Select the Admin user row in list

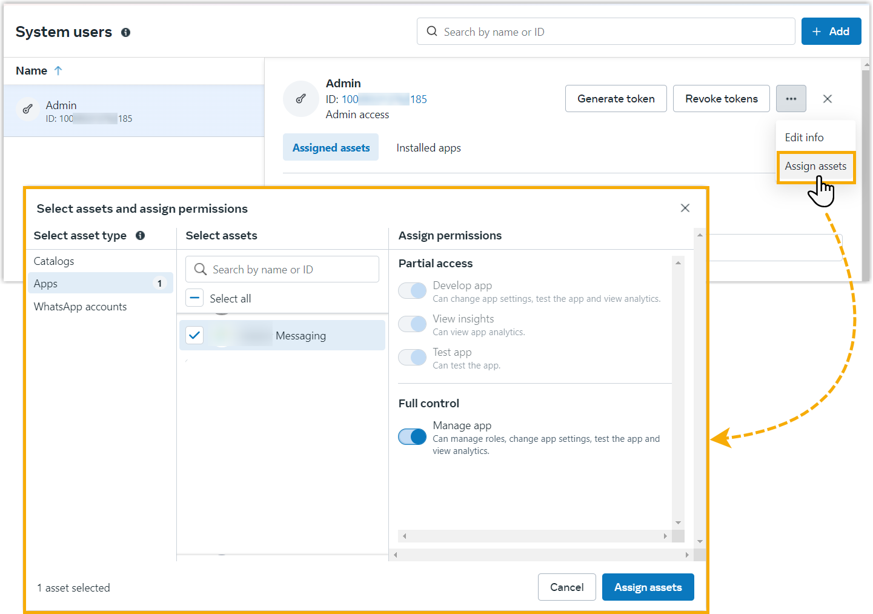(134, 110)
